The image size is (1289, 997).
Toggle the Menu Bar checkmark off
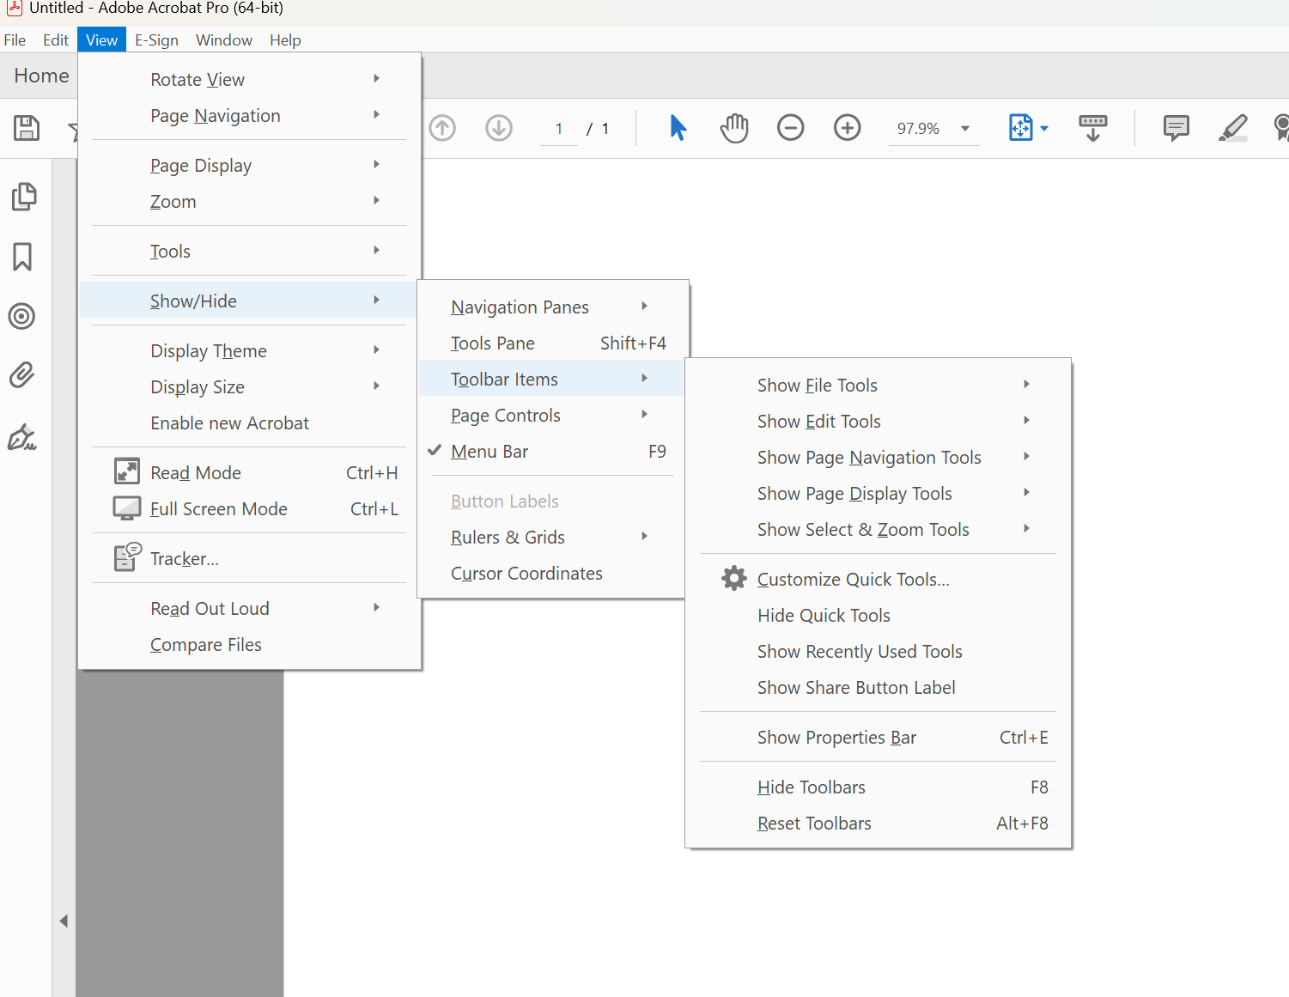pos(489,451)
